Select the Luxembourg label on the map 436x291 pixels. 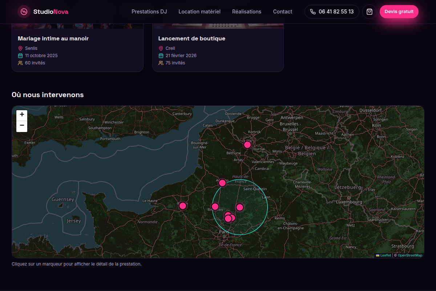(x=349, y=202)
